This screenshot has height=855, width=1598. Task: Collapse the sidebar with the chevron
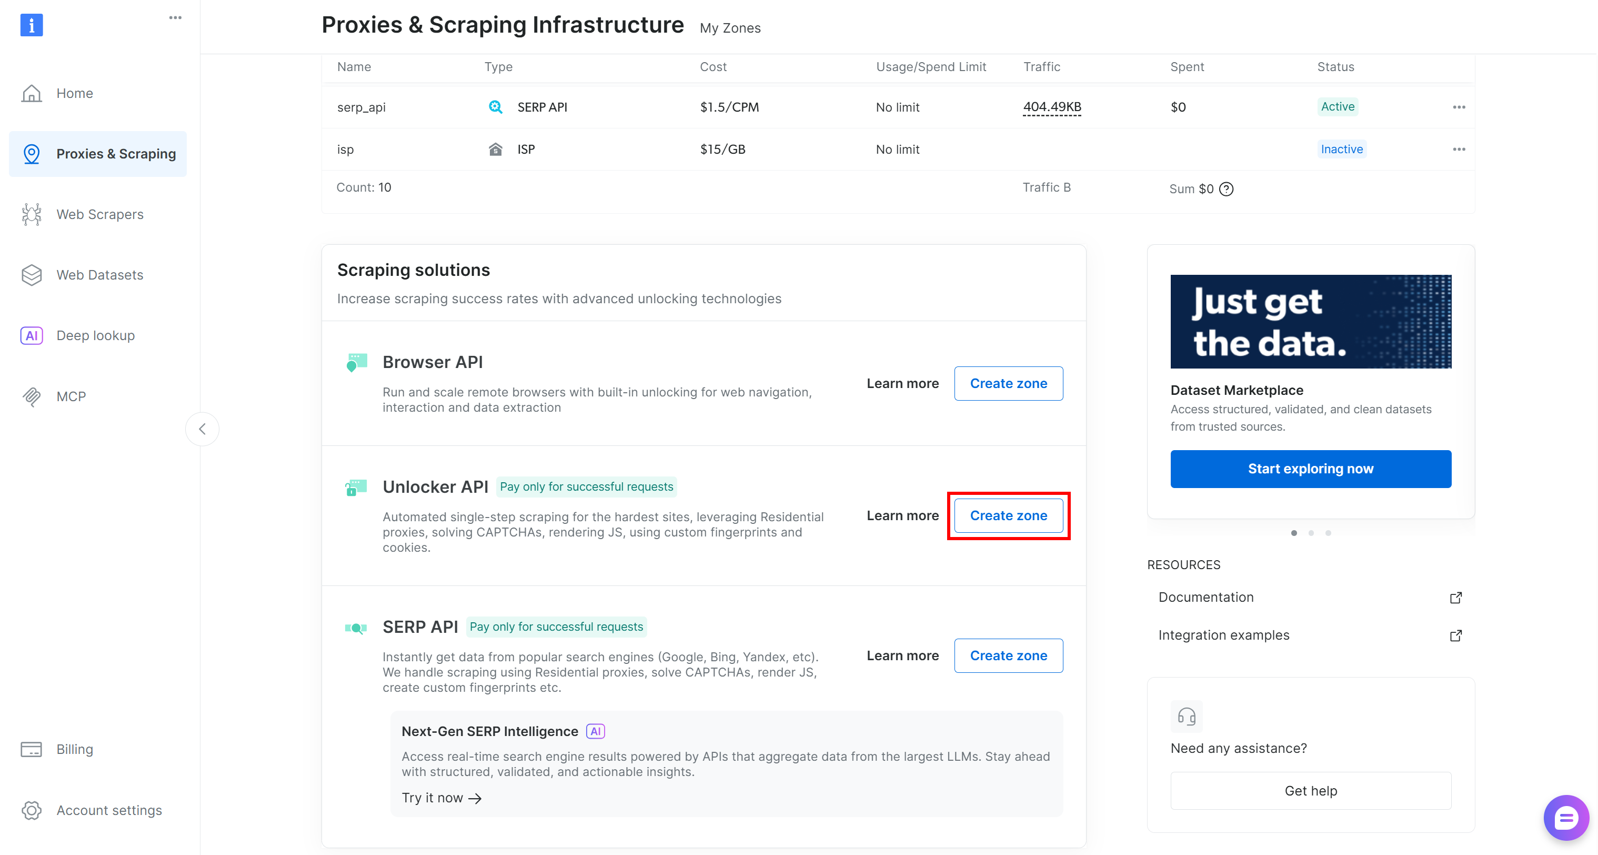coord(202,429)
